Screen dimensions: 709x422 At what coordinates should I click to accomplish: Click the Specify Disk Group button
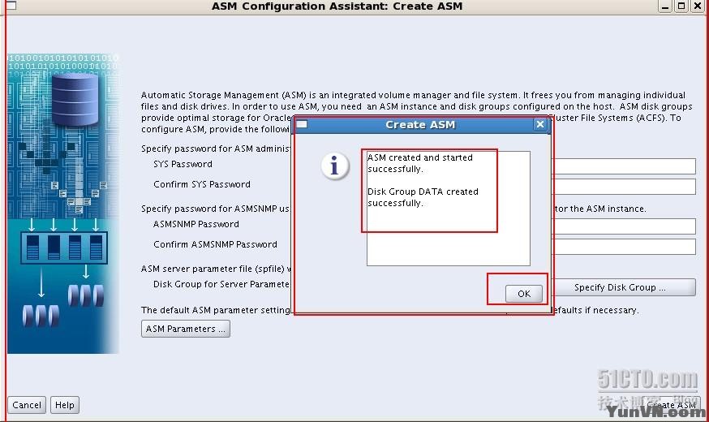coord(624,287)
